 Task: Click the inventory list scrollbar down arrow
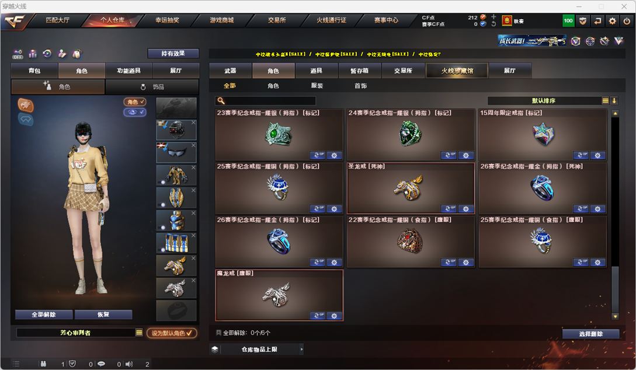[x=615, y=316]
